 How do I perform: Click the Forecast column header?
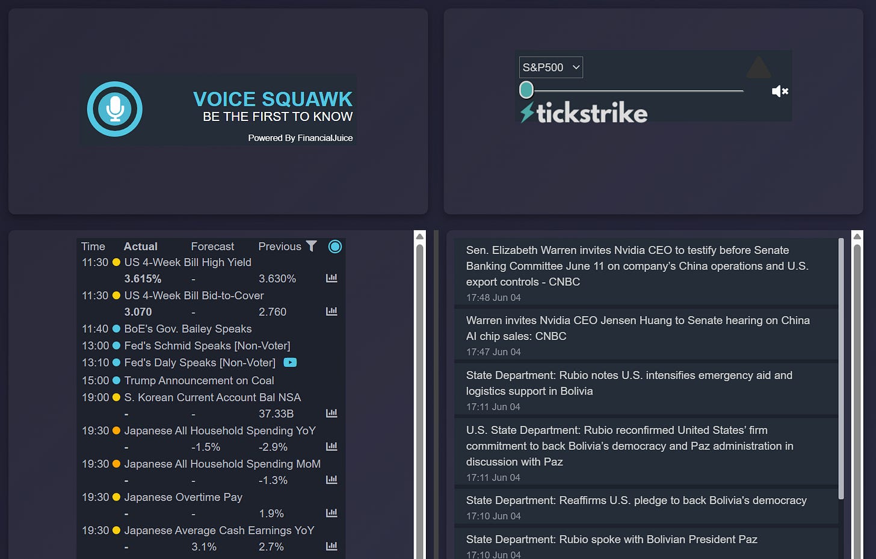(x=212, y=246)
